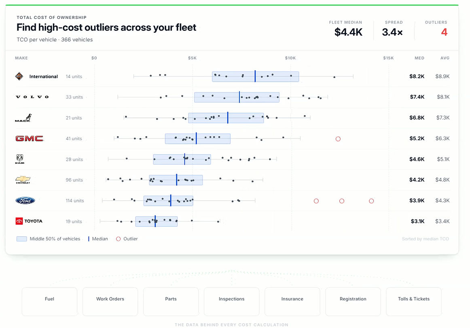This screenshot has width=470, height=328.
Task: Open the Inspections data card
Action: [x=231, y=301]
